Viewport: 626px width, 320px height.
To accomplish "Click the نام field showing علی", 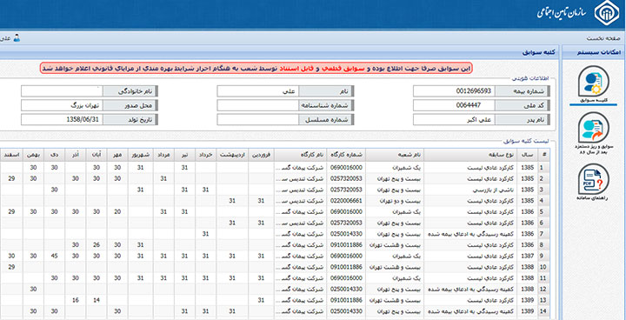I will (257, 91).
